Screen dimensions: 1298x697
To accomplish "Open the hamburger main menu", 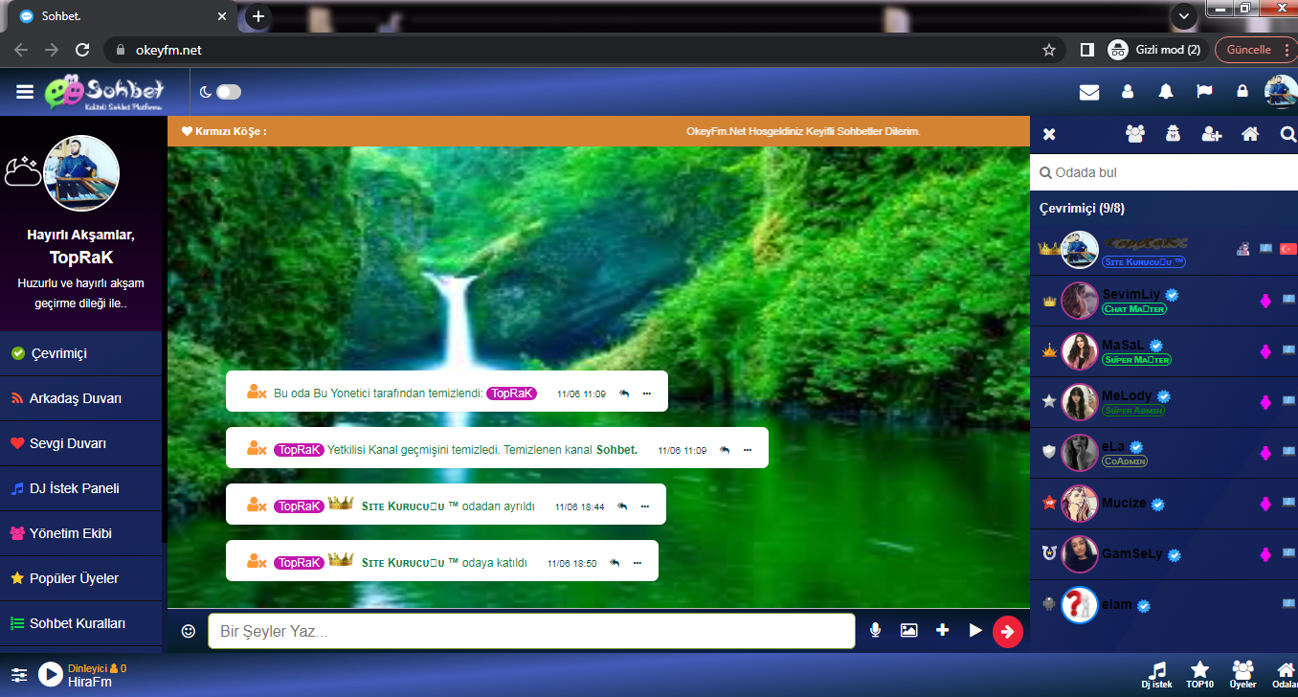I will [25, 92].
